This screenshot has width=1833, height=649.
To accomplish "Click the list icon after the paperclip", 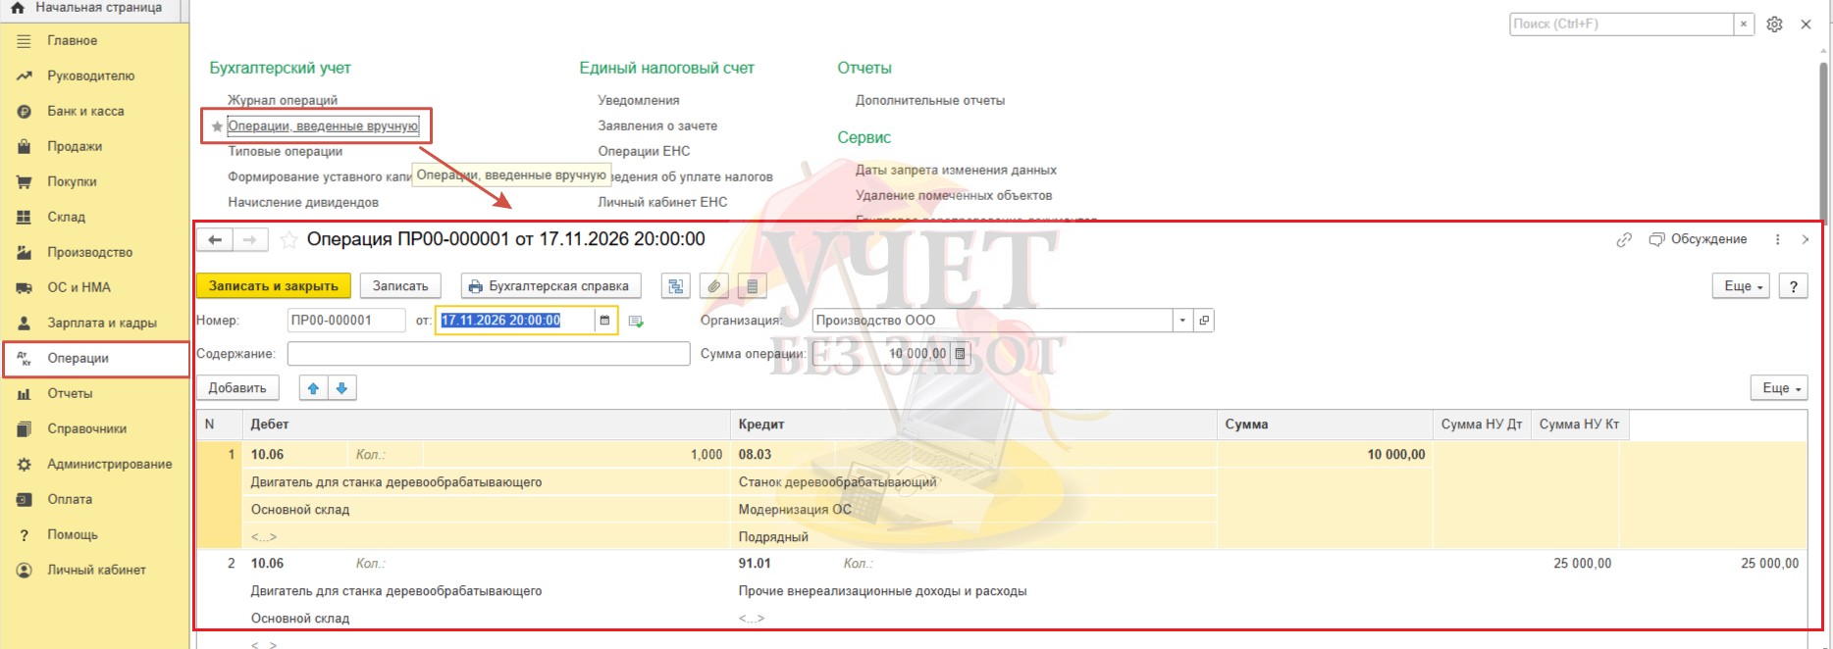I will pos(753,286).
